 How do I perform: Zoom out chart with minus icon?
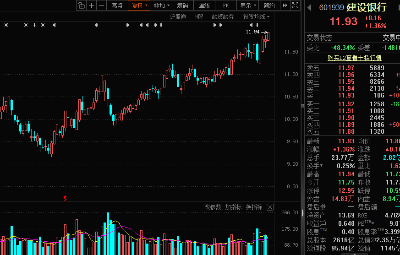pyautogui.click(x=102, y=5)
